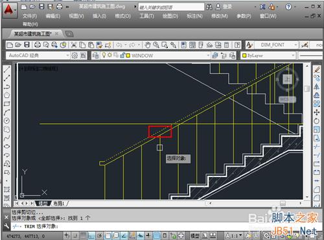The height and width of the screenshot is (240, 324).
Task: Click the Zoom Window icon
Action: (x=165, y=45)
